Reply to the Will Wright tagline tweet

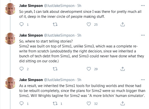(22, 104)
